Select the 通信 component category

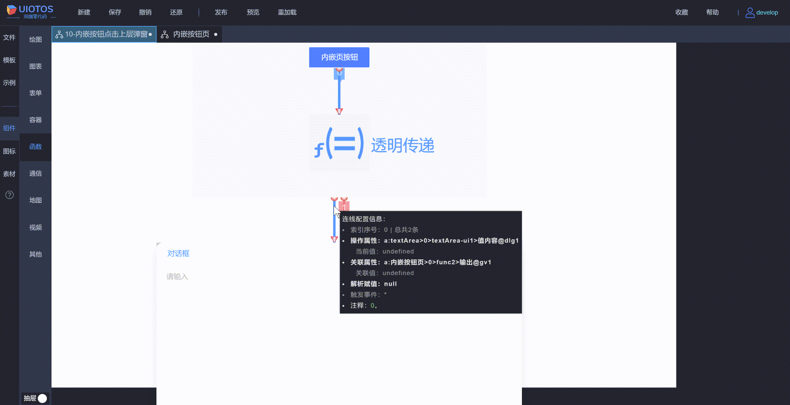click(35, 173)
